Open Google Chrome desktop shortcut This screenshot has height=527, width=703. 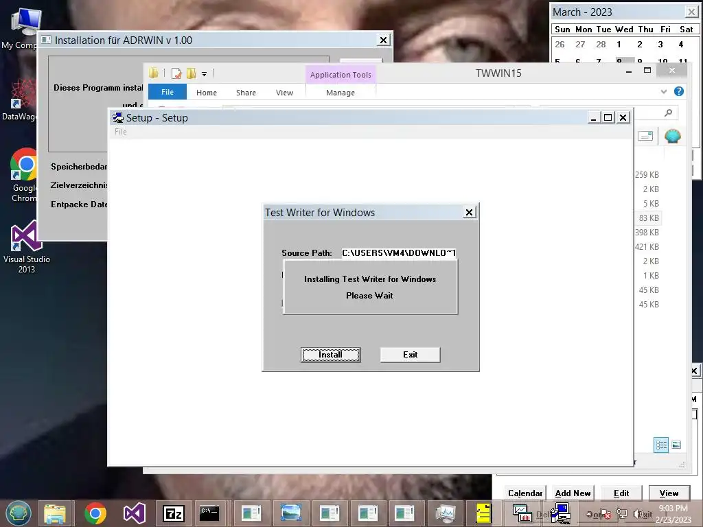click(x=23, y=175)
